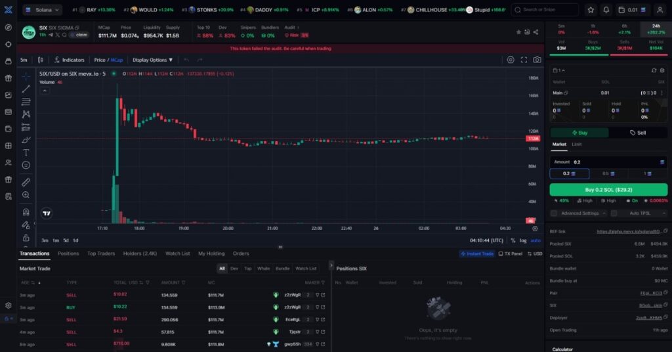Open the Display Options dropdown
This screenshot has height=352, width=672.
click(x=152, y=60)
